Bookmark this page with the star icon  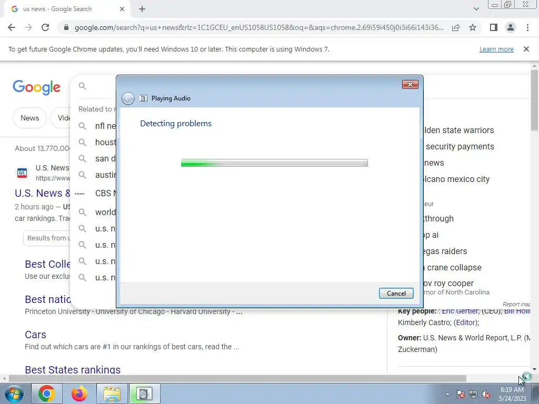tap(473, 27)
